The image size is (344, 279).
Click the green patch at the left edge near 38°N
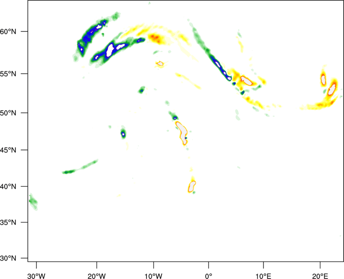33,201
